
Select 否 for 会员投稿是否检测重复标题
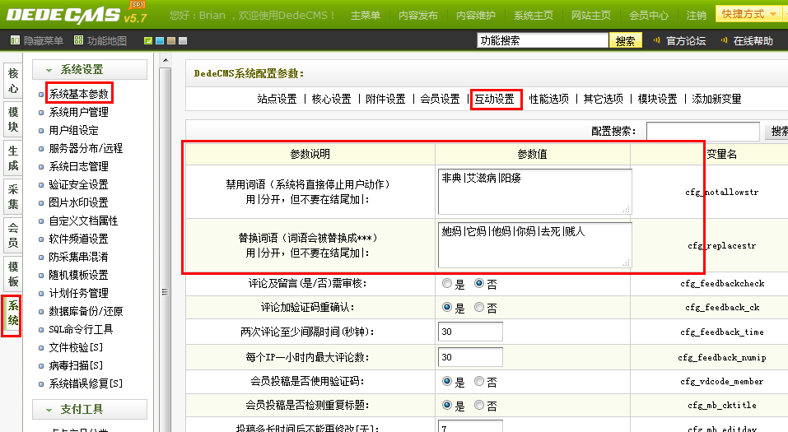[479, 405]
